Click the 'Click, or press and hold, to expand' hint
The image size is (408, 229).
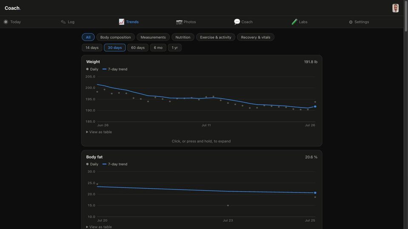pyautogui.click(x=201, y=141)
